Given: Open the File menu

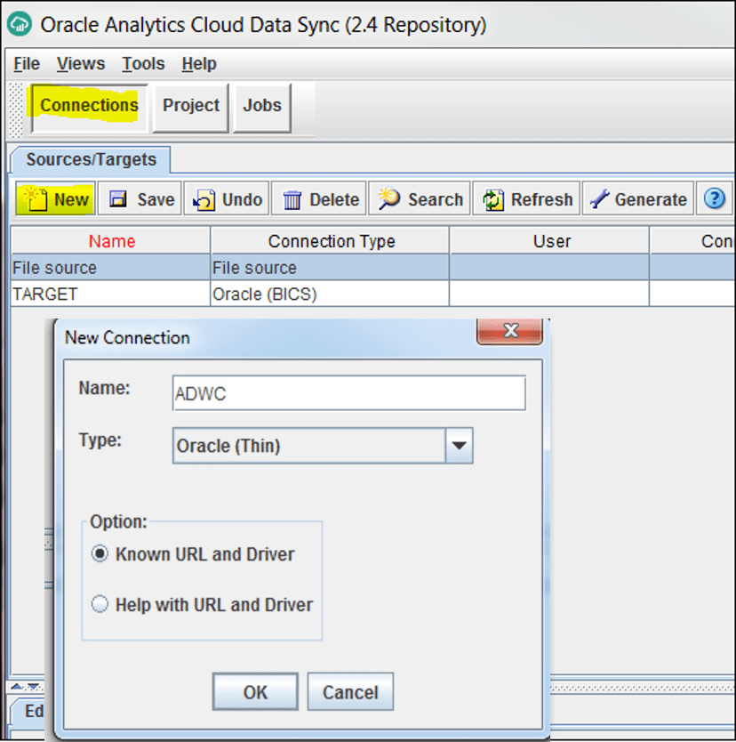Looking at the screenshot, I should coord(25,63).
